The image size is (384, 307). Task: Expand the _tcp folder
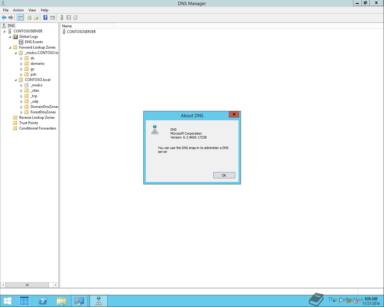pyautogui.click(x=21, y=96)
